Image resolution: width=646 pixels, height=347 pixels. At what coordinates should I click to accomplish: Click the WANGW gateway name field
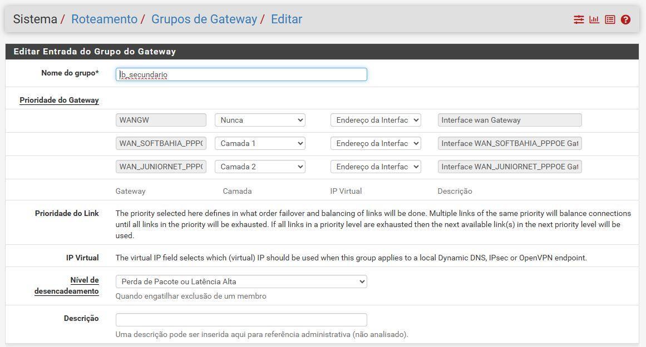(x=161, y=120)
